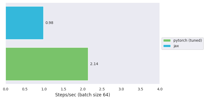206x100 pixels.
Task: Click the blue jax legend swatch
Action: [x=167, y=46]
